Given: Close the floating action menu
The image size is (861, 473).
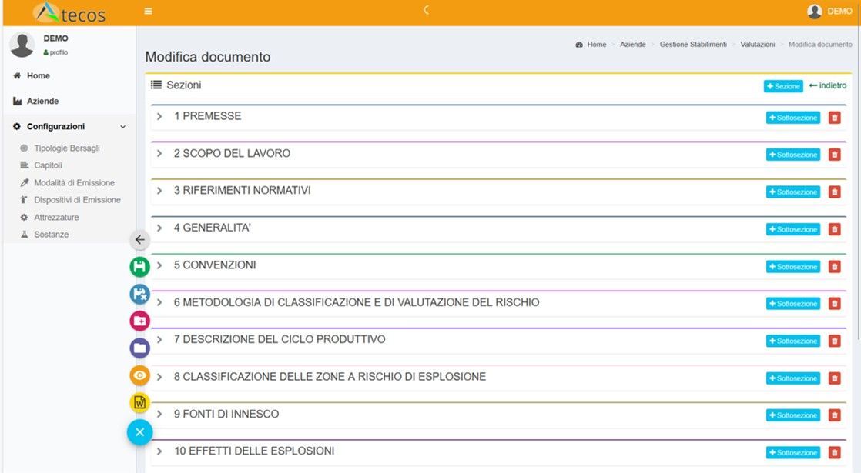Looking at the screenshot, I should pyautogui.click(x=139, y=432).
